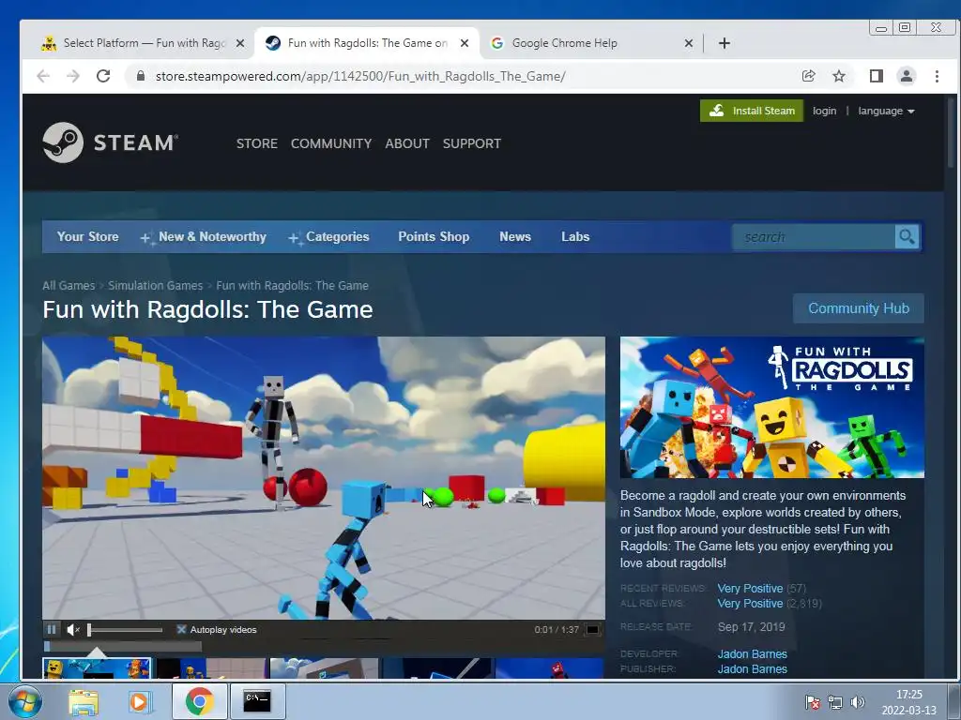Open the Windows Start menu
The width and height of the screenshot is (961, 720).
click(24, 701)
